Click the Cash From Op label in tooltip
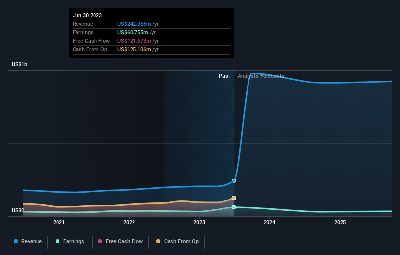This screenshot has width=400, height=255. 90,50
